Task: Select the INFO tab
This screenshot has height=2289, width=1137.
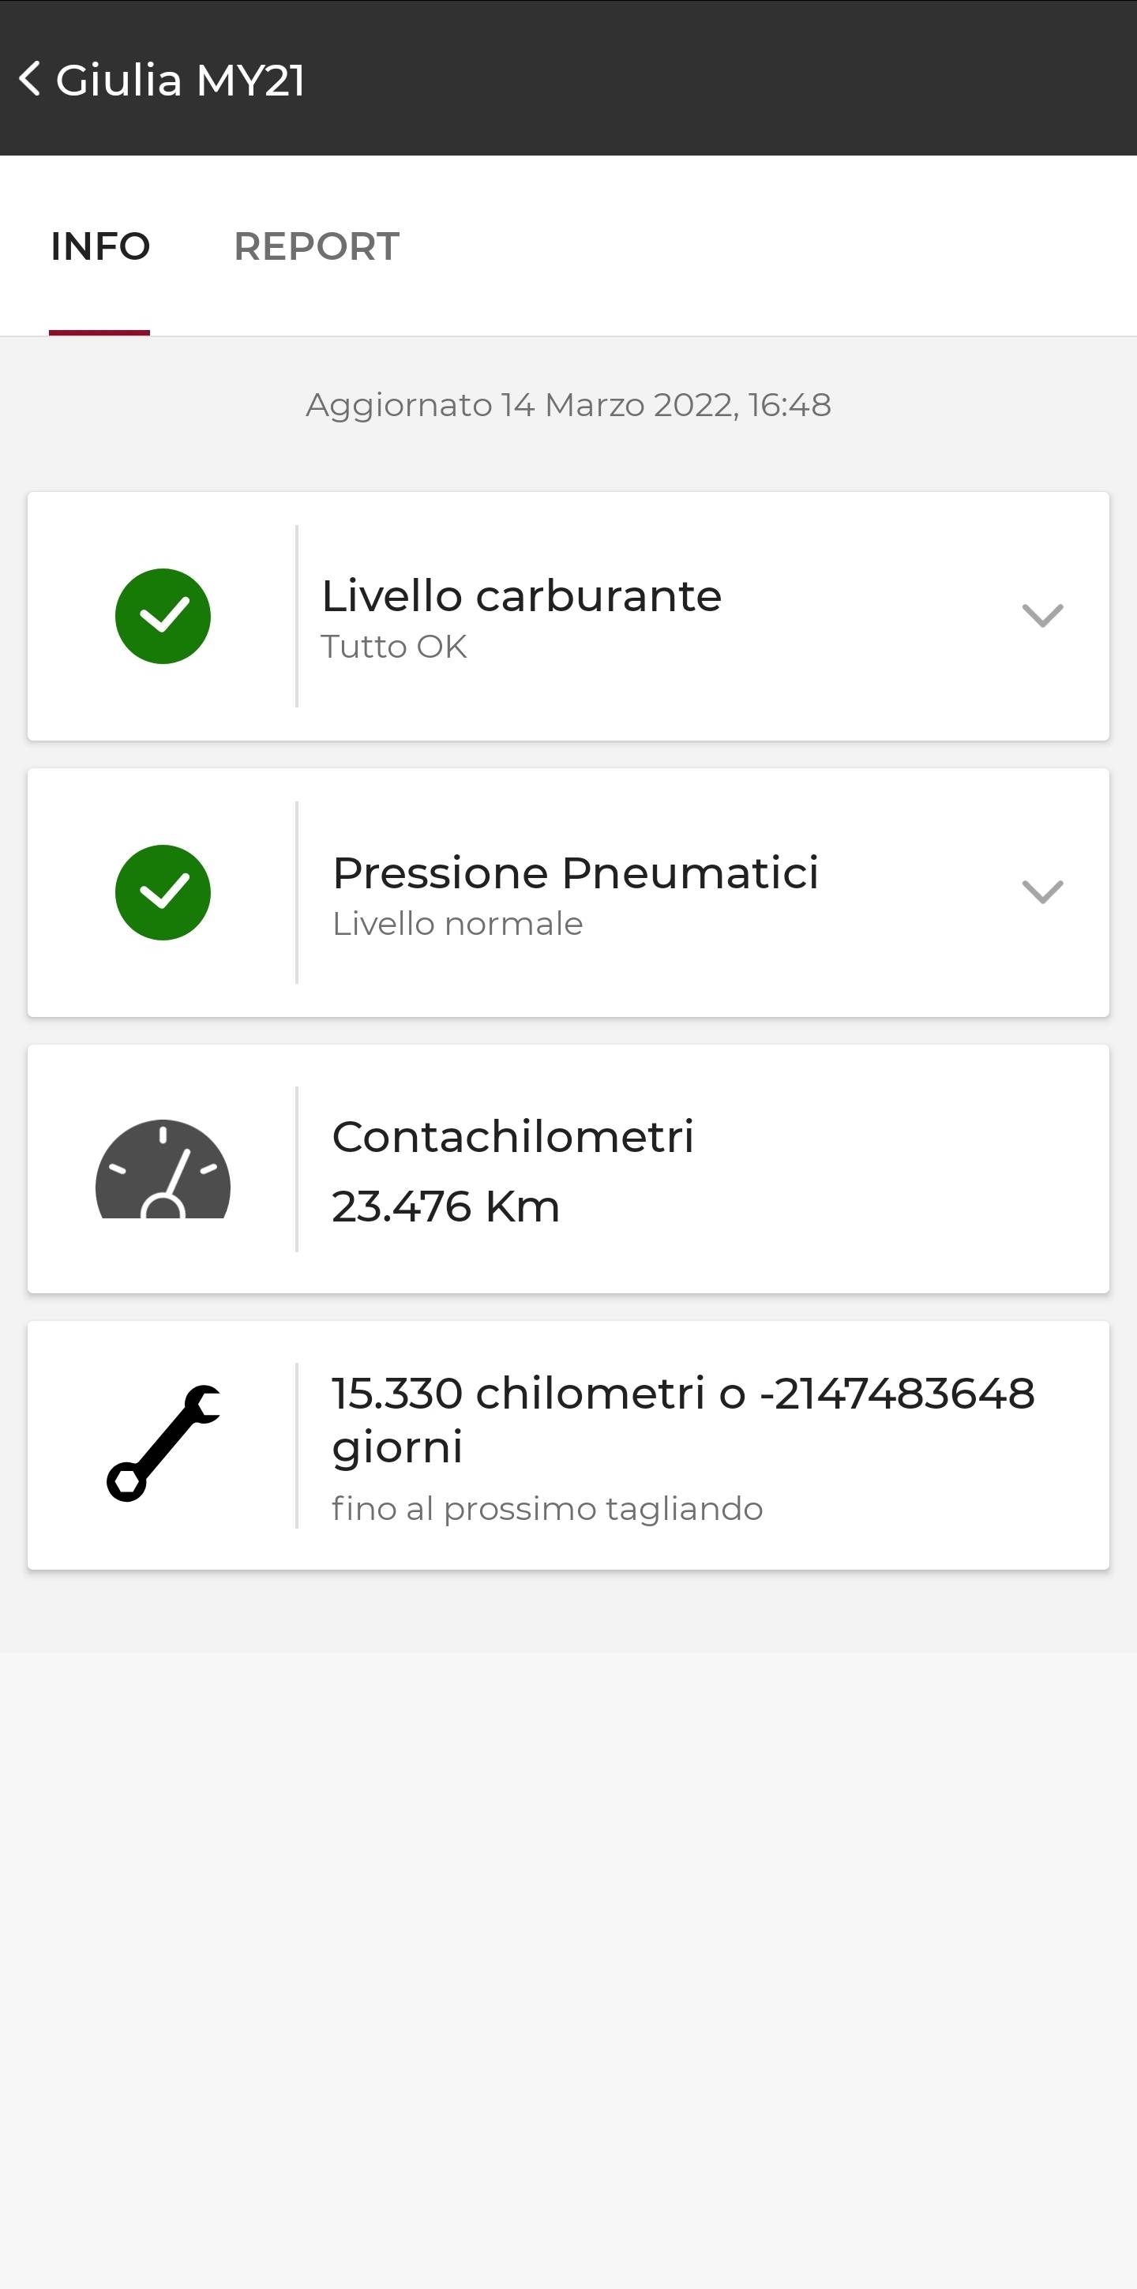Action: pyautogui.click(x=100, y=246)
